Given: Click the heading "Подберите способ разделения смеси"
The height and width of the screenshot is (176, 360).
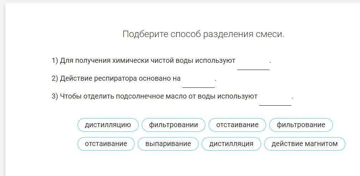Looking at the screenshot, I should [203, 34].
